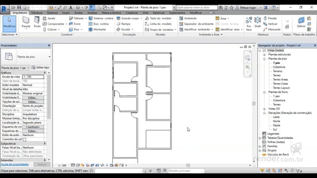The height and width of the screenshot is (178, 317).
Task: Choose the Janela window tool
Action: (x=49, y=18)
